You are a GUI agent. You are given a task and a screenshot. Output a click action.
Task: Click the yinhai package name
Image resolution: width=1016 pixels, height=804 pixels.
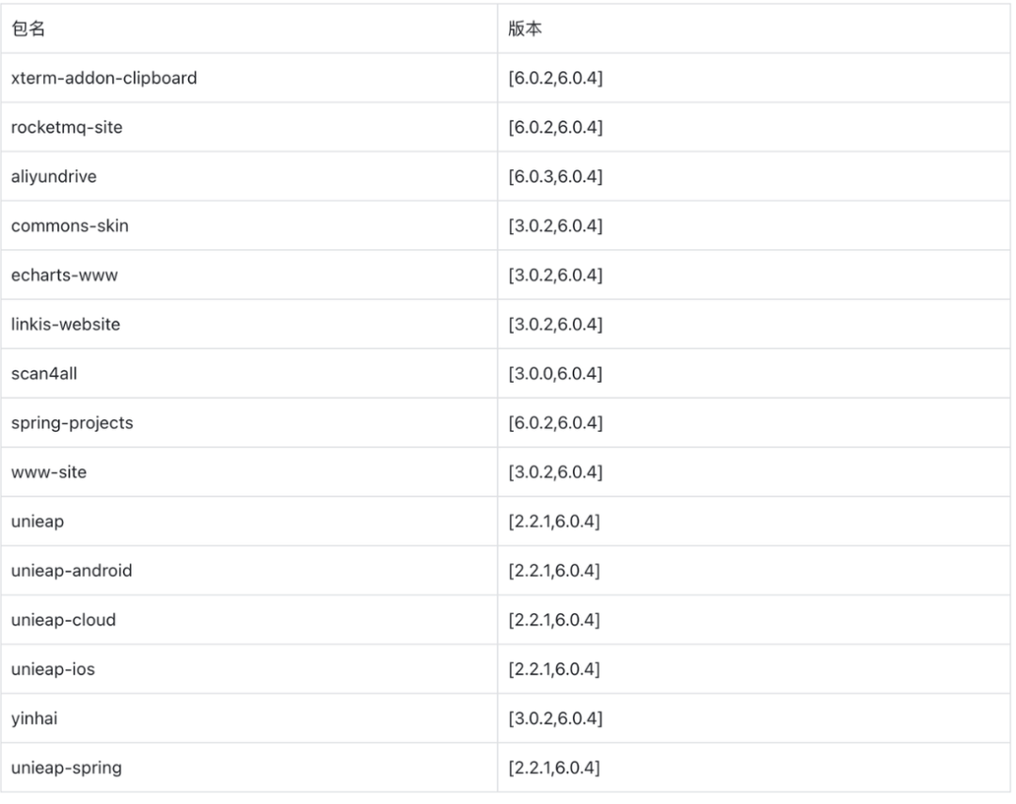36,718
